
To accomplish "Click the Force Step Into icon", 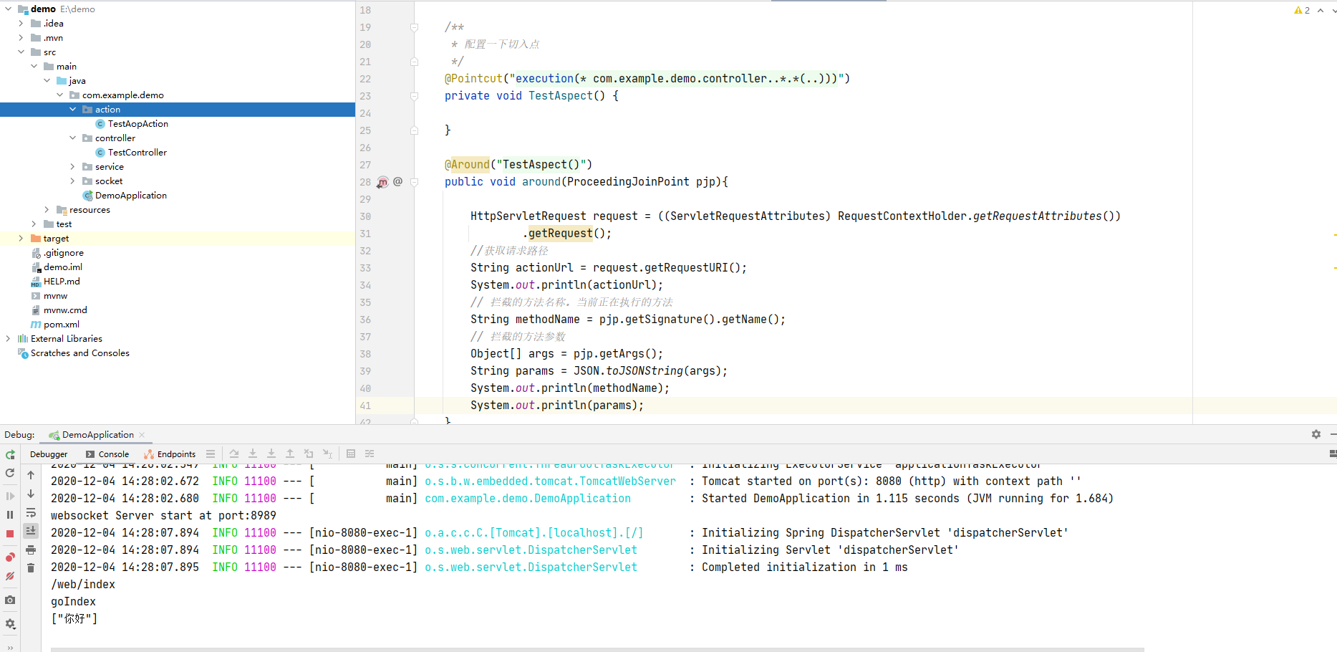I will point(271,454).
